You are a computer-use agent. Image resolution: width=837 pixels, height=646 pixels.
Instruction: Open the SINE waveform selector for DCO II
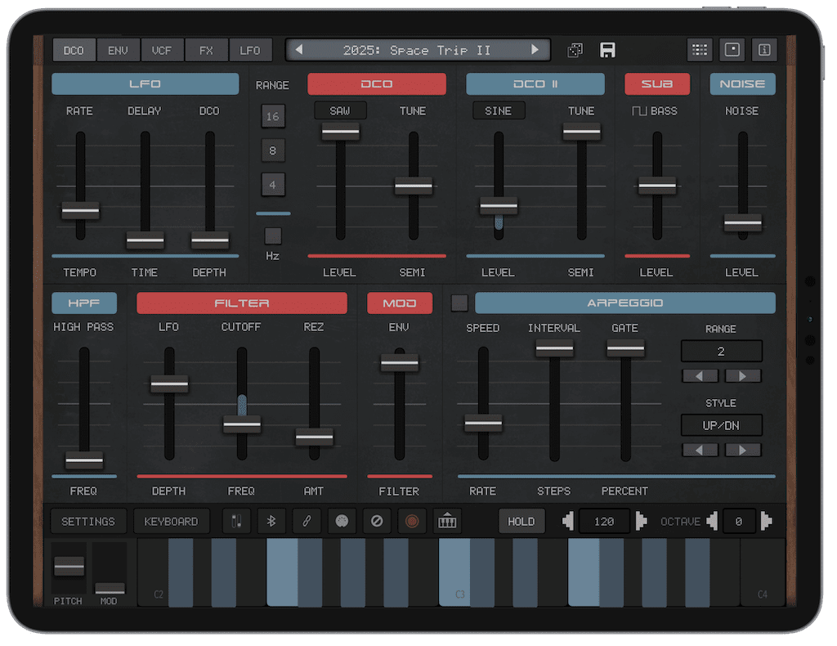tap(499, 110)
